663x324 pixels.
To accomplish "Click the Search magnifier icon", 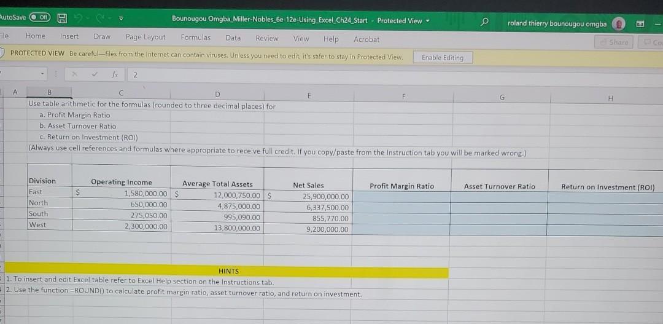I will (x=486, y=22).
